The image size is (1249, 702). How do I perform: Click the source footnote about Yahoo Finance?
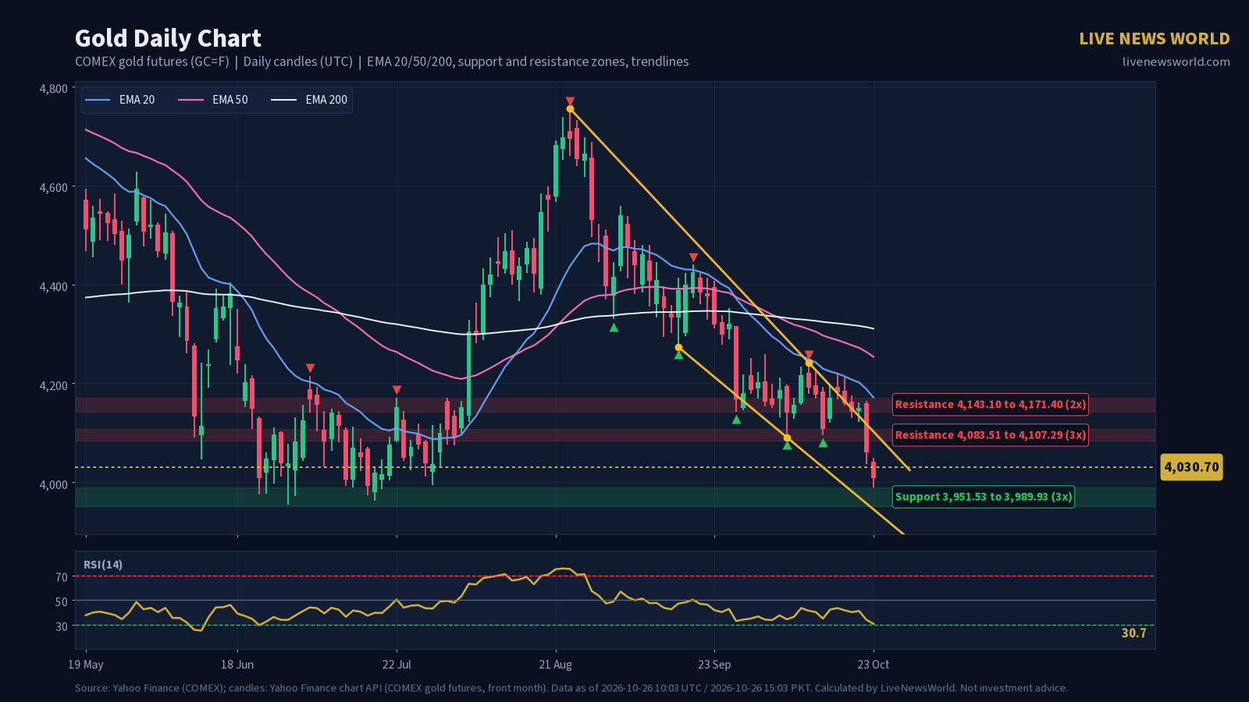pos(571,688)
